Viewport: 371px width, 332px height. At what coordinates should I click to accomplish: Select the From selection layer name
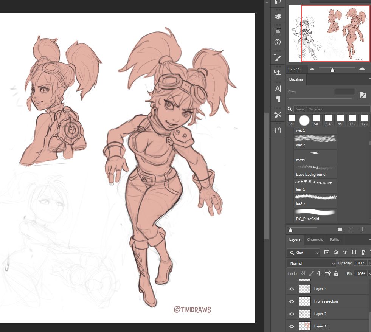click(326, 301)
